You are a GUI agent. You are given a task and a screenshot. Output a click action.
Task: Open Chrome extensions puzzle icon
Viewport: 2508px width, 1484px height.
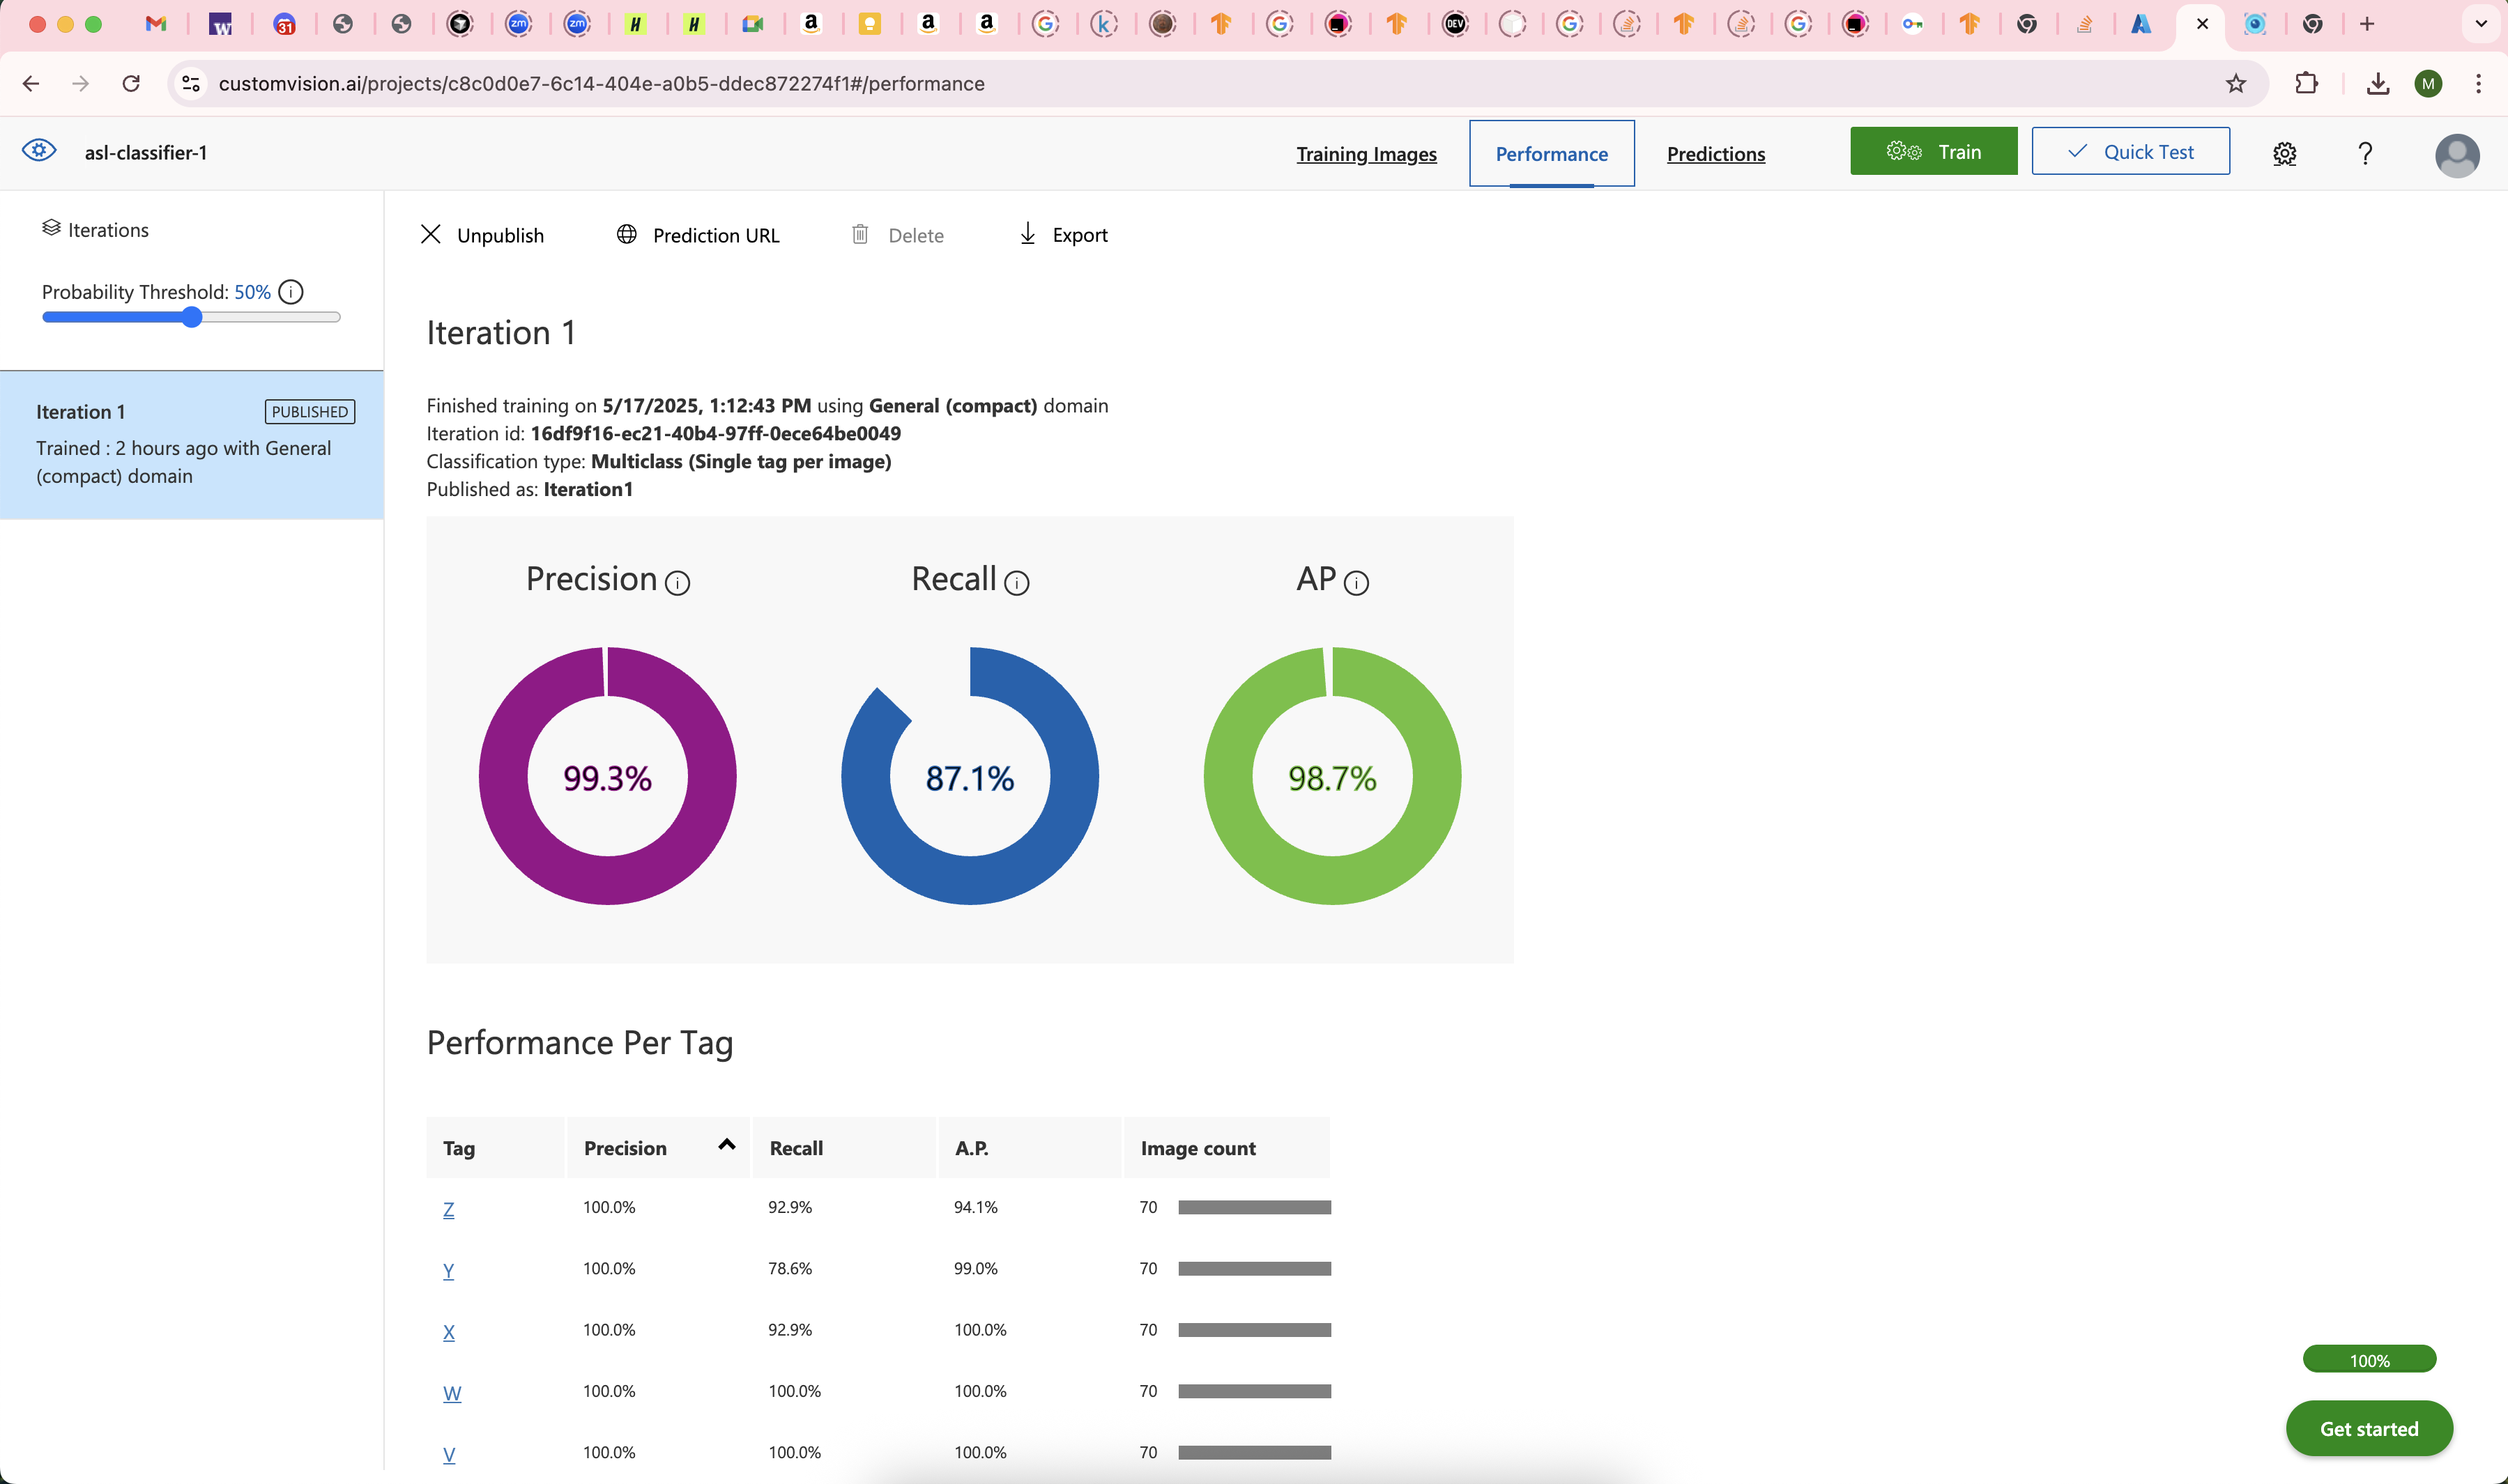click(2306, 84)
